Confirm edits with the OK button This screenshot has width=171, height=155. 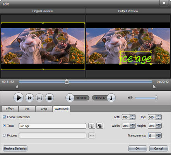coord(137,148)
